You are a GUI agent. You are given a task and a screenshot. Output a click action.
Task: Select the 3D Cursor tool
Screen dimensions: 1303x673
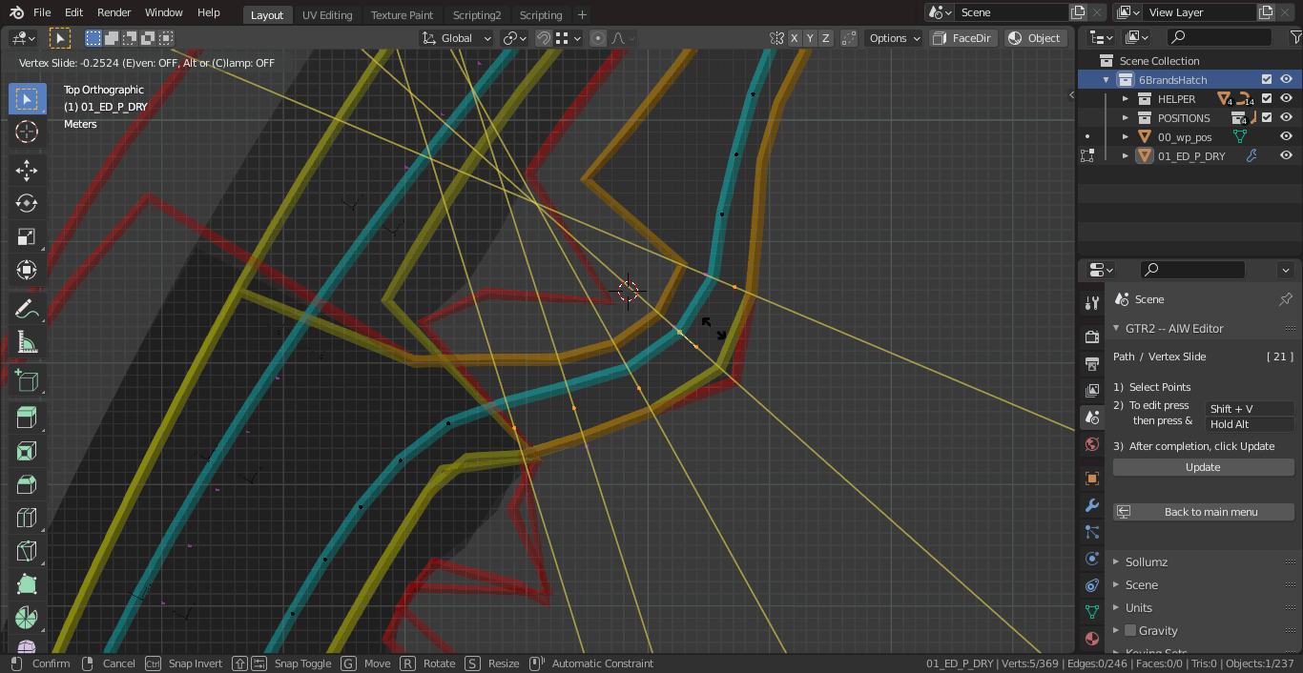click(27, 132)
